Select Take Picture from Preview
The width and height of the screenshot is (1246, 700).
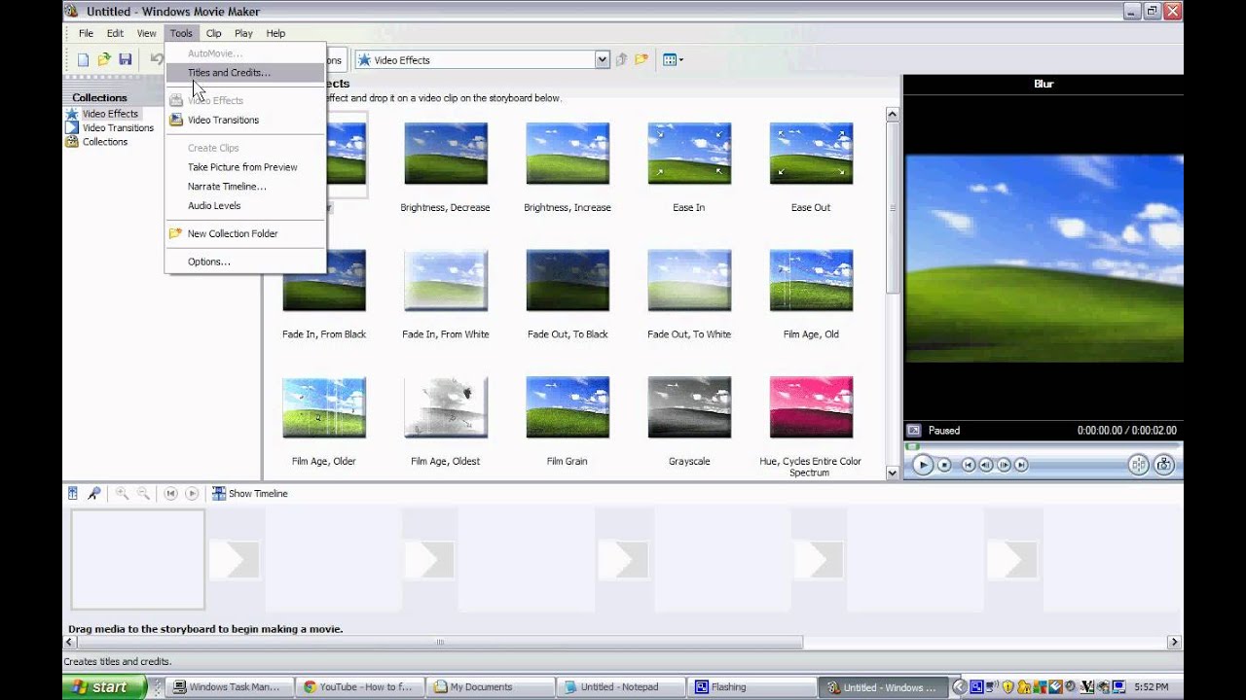click(245, 167)
